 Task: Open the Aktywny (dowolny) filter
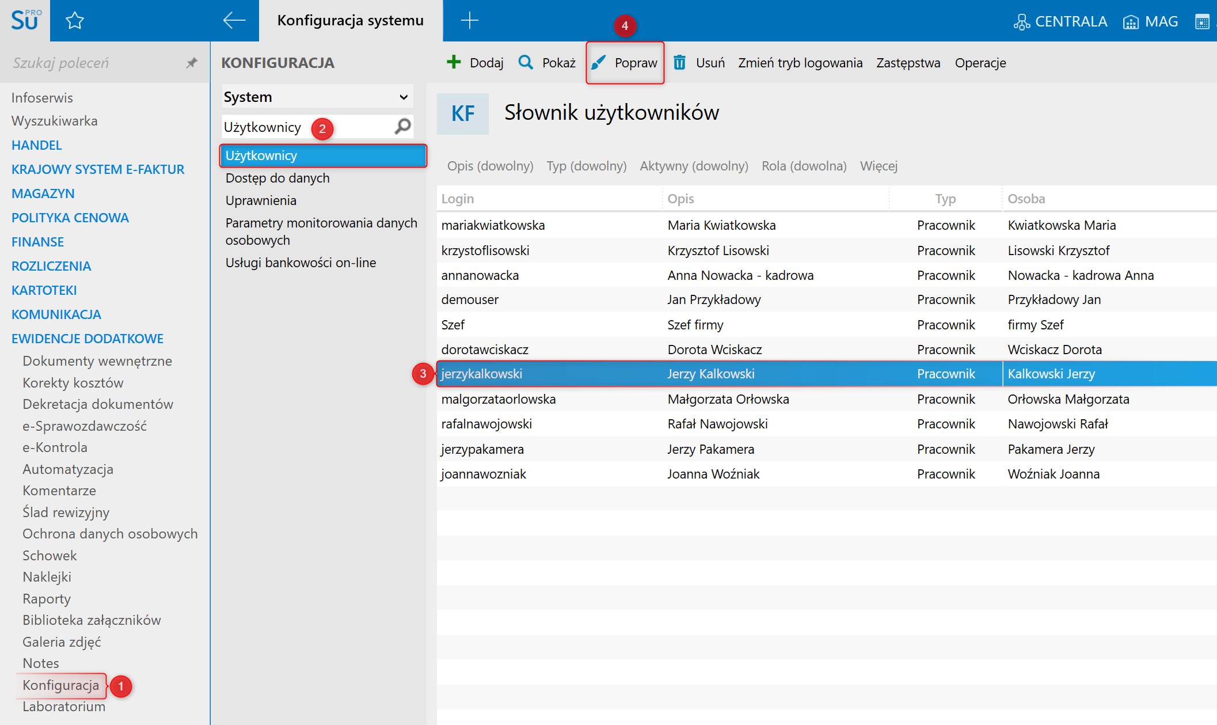[x=694, y=166]
